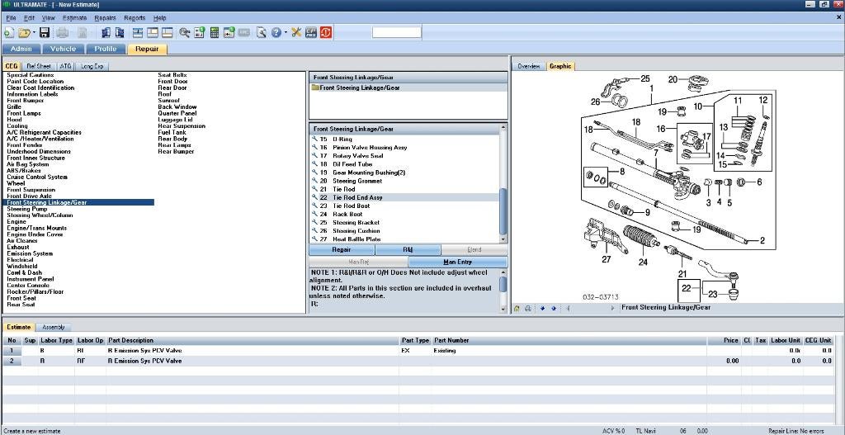
Task: Click the document preview magnifier icon
Action: coord(262,33)
